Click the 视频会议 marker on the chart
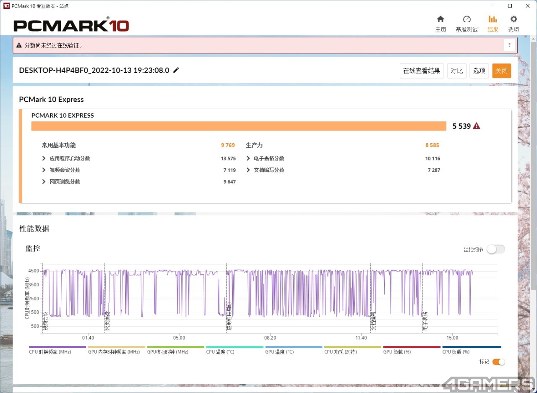537x393 pixels. click(46, 320)
